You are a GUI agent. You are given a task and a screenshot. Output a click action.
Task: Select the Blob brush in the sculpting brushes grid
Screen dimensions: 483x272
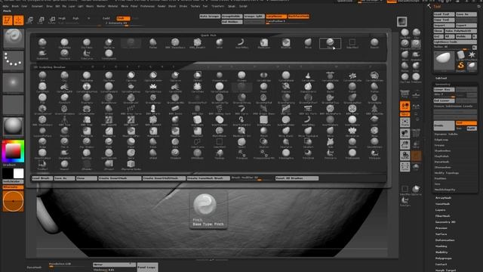click(x=42, y=76)
